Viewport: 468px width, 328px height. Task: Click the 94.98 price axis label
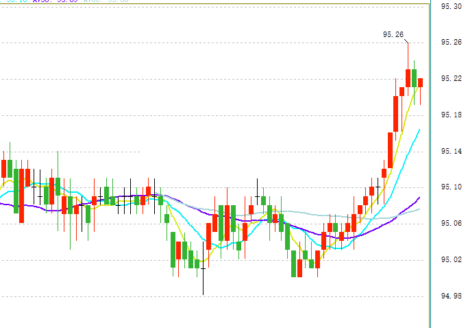[450, 296]
